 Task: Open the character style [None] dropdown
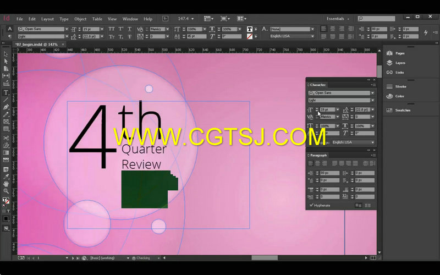312,29
